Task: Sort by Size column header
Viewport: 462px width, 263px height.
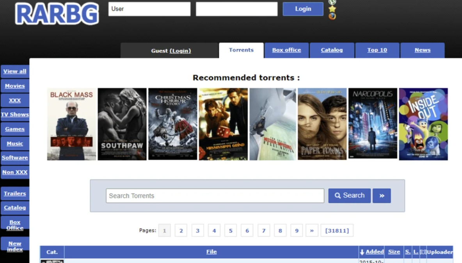Action: coord(394,252)
